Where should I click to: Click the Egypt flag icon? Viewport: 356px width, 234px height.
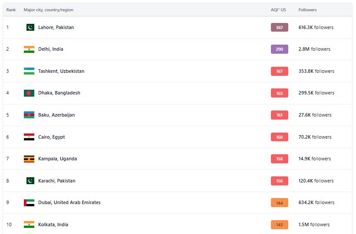pyautogui.click(x=29, y=137)
